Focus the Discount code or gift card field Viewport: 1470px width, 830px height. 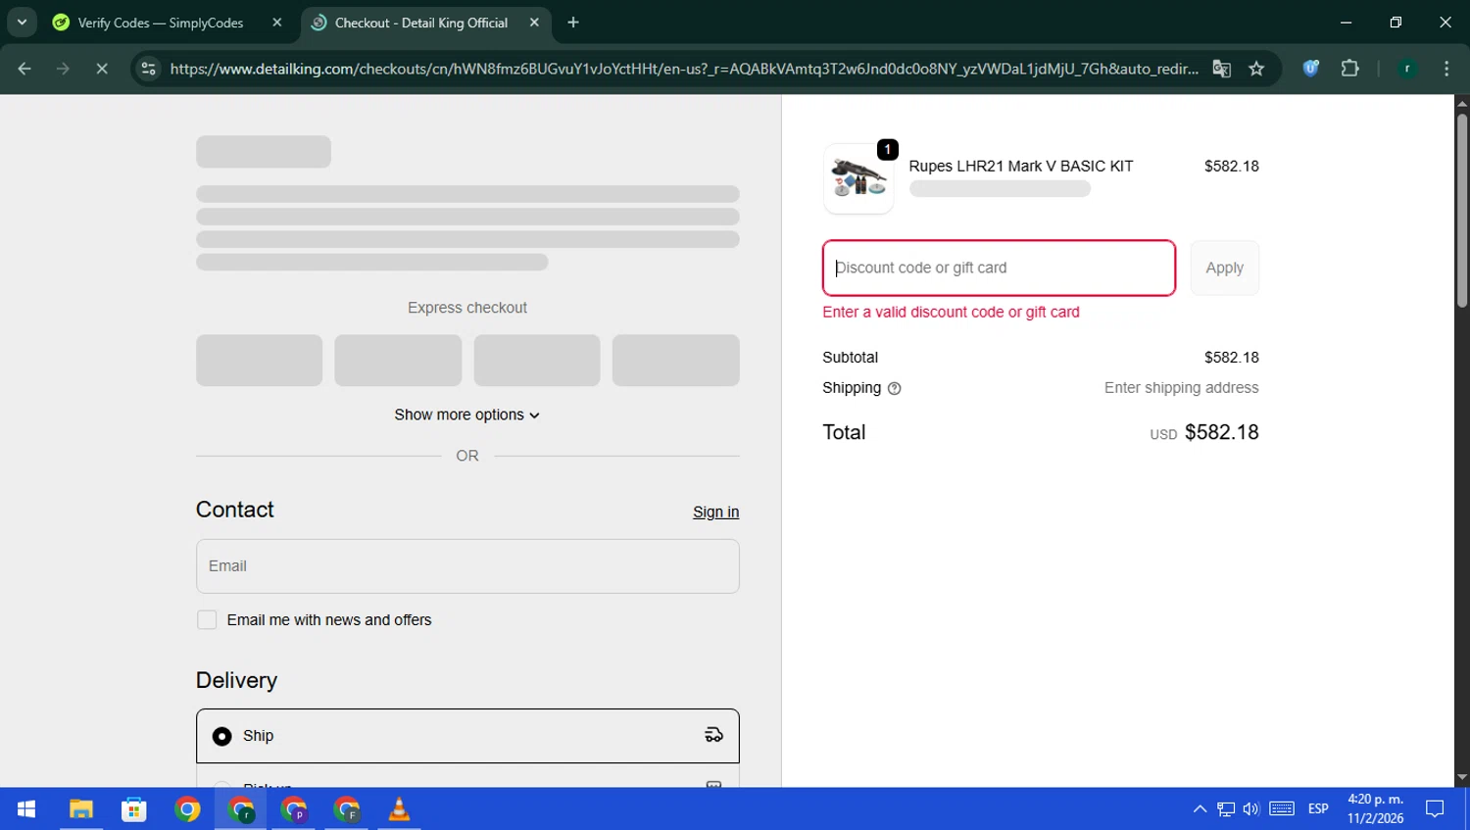[x=999, y=268]
